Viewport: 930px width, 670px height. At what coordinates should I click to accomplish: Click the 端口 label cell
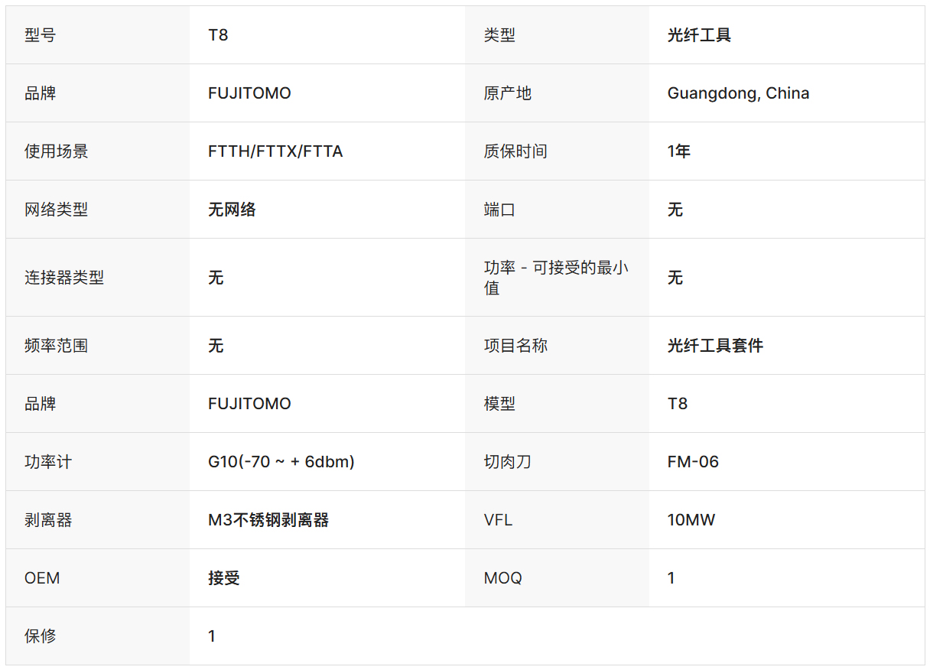tap(499, 210)
